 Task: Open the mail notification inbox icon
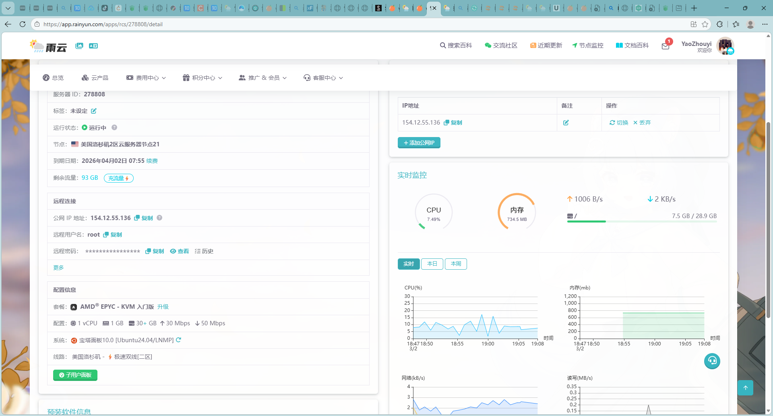[665, 46]
